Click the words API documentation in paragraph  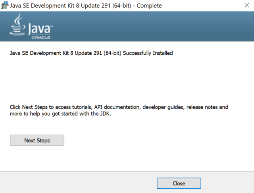pyautogui.click(x=117, y=107)
